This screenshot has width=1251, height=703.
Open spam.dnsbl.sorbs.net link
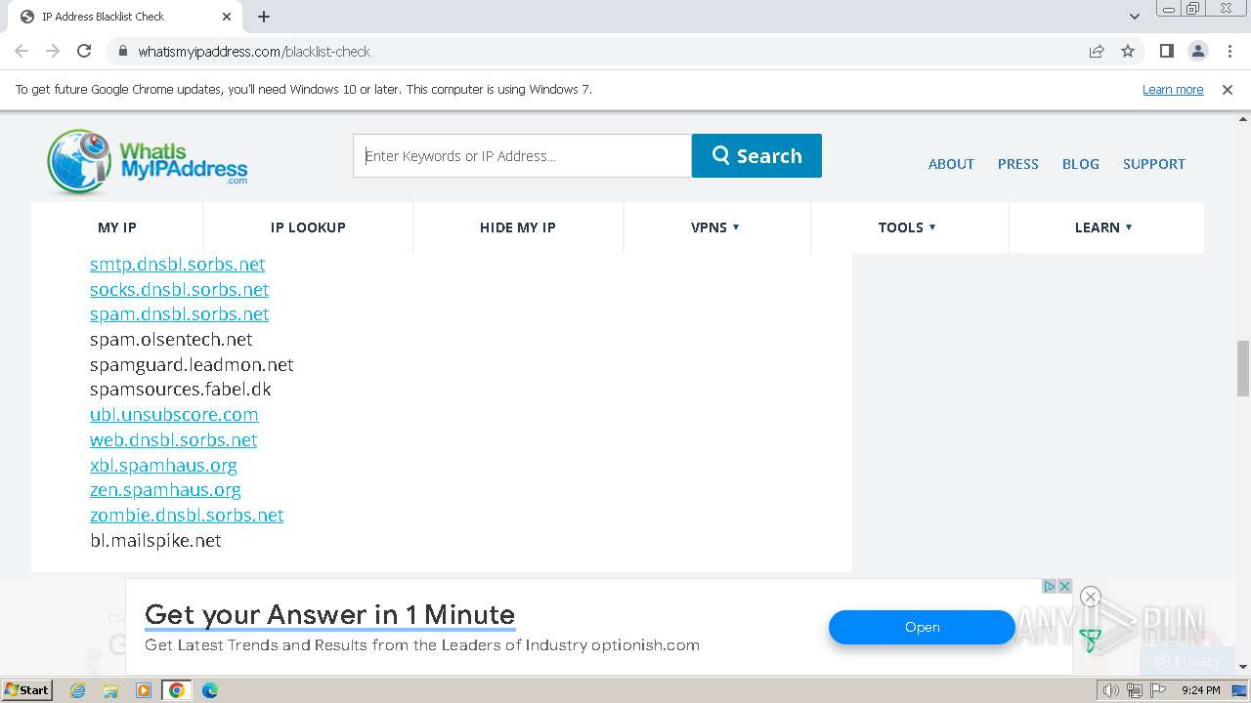tap(179, 314)
